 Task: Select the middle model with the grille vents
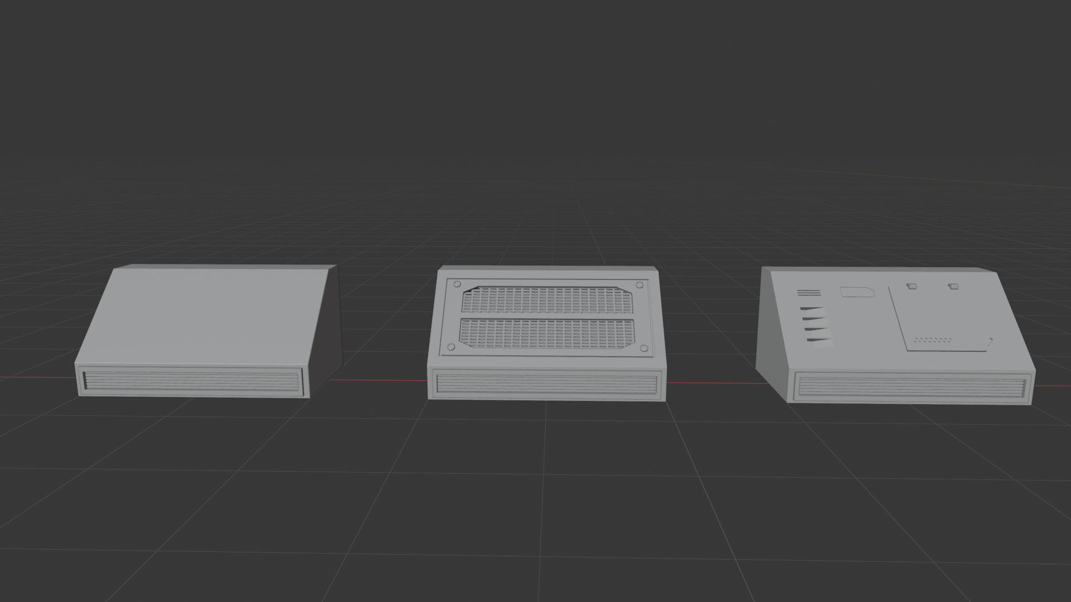coord(547,333)
